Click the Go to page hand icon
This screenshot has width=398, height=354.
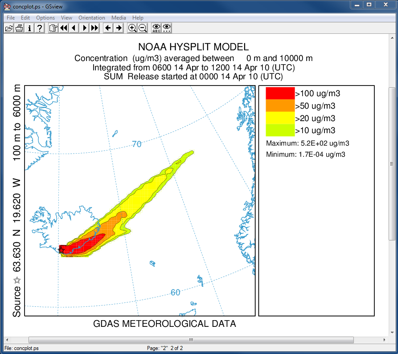tap(53, 28)
